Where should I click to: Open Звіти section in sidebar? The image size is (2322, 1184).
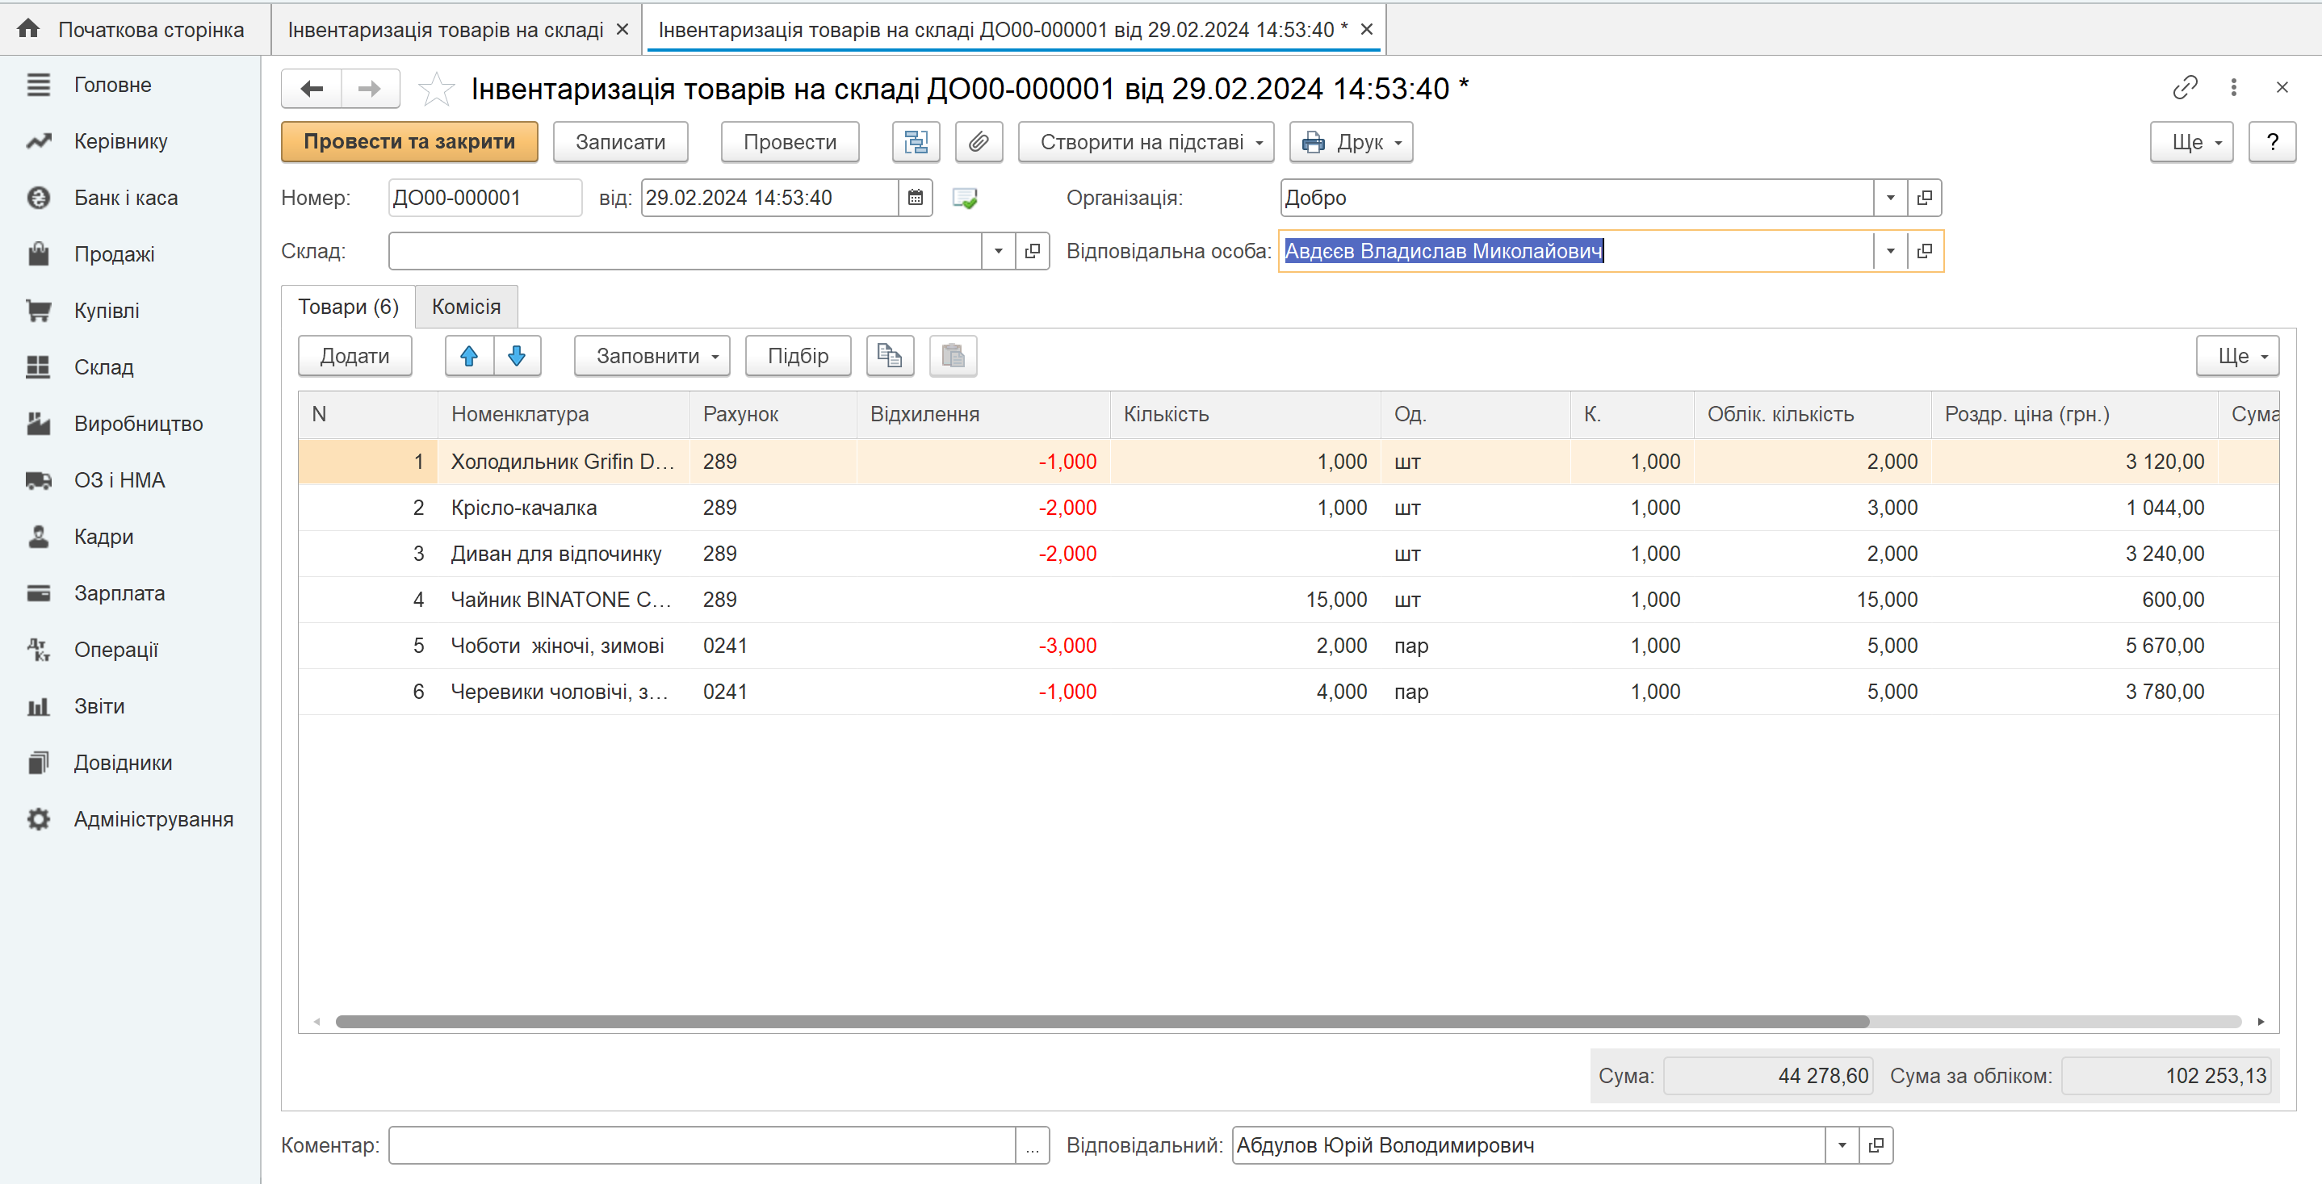pos(99,706)
